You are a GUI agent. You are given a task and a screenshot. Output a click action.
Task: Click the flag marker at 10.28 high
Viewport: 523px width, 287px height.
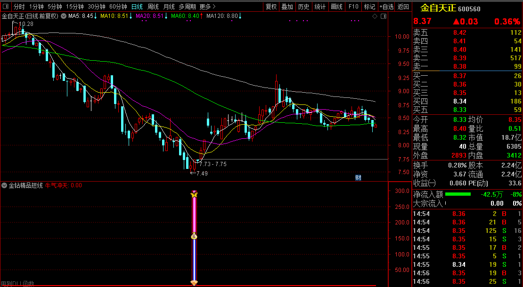click(x=14, y=24)
